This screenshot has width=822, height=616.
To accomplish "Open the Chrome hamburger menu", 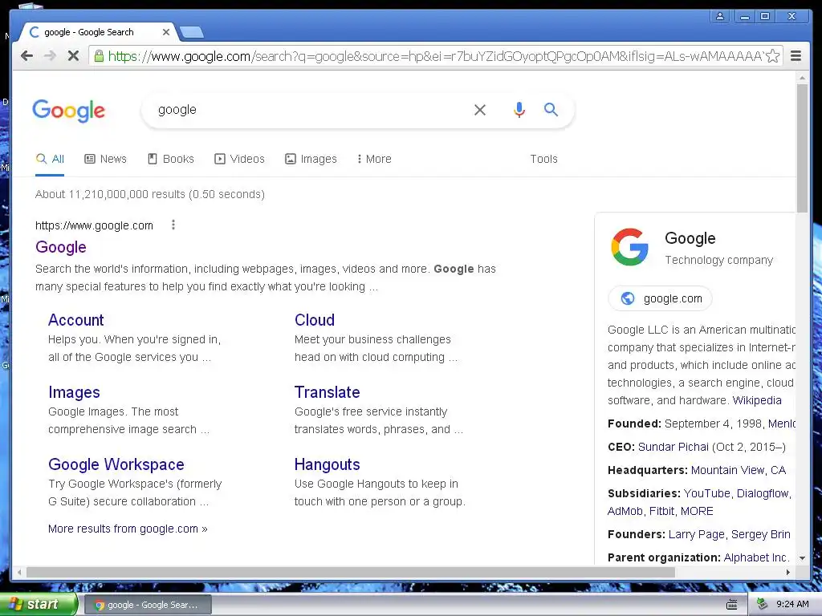I will point(796,56).
